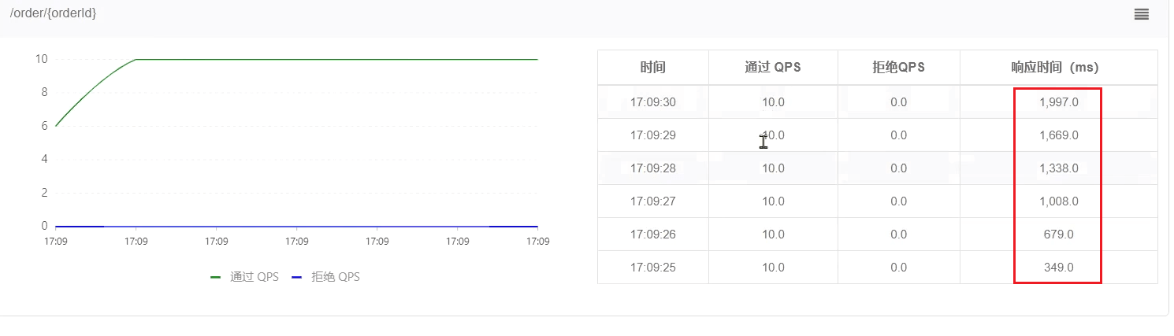Select the 17:09:29 row time cell
Image resolution: width=1174 pixels, height=336 pixels.
[x=652, y=135]
